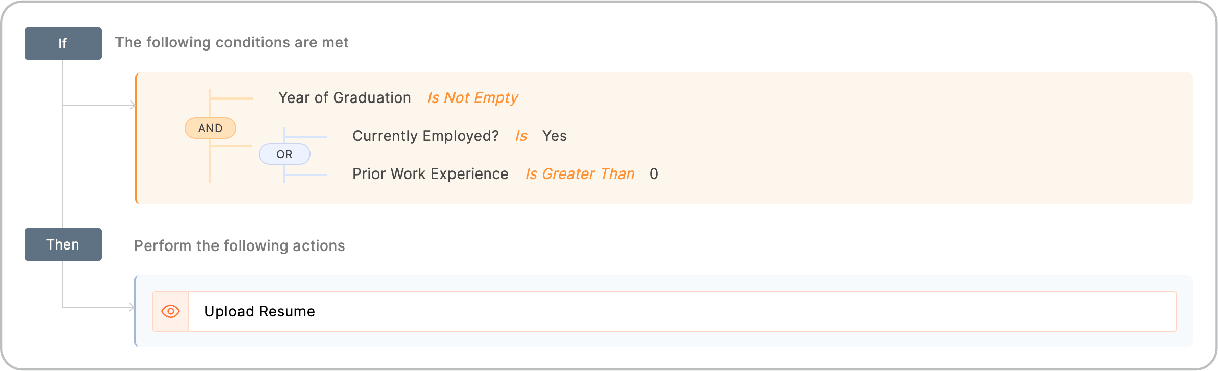Click the eye visibility icon beside Upload Resume
This screenshot has height=371, width=1218.
tap(170, 311)
